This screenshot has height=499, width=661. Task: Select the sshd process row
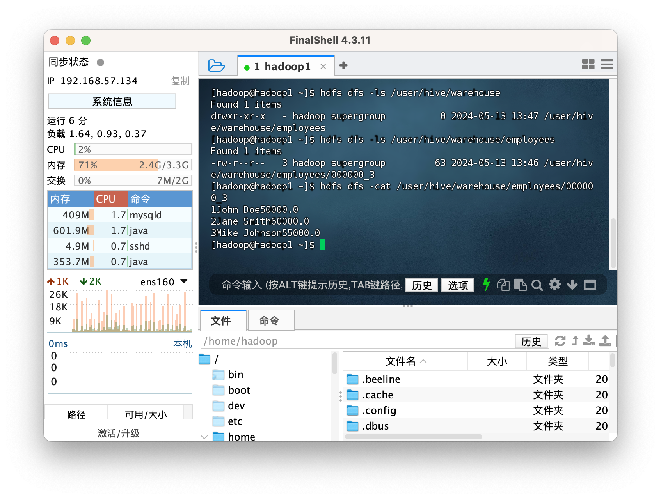point(120,246)
